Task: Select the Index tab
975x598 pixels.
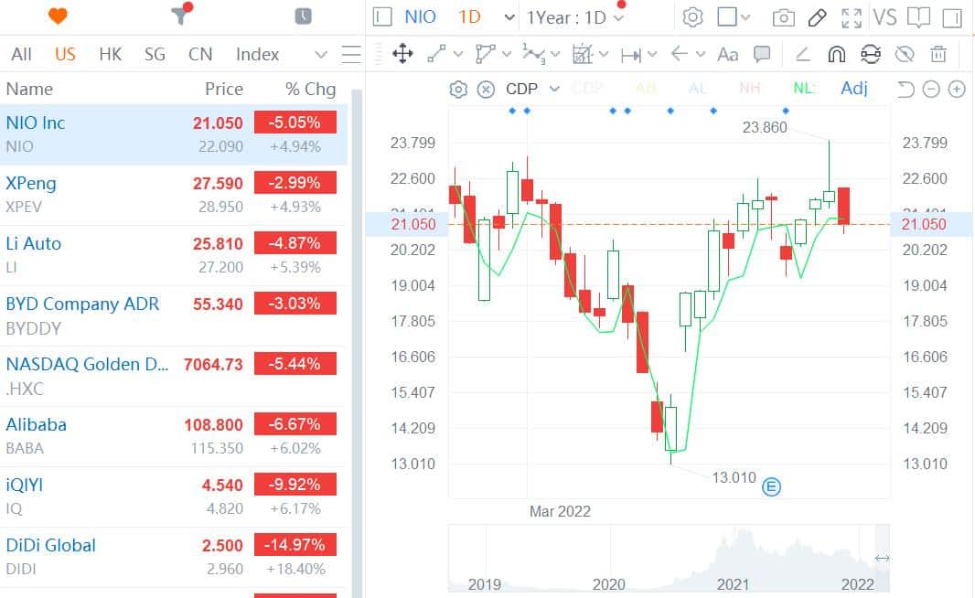Action: coord(257,55)
